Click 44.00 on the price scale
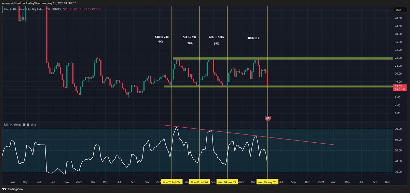410x193 pixels. (398, 26)
